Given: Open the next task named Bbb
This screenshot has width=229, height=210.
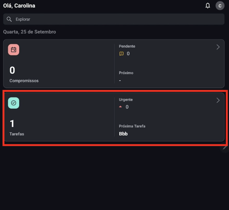Looking at the screenshot, I should click(123, 134).
